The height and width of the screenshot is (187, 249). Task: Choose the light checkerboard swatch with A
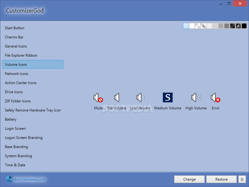pyautogui.click(x=203, y=26)
